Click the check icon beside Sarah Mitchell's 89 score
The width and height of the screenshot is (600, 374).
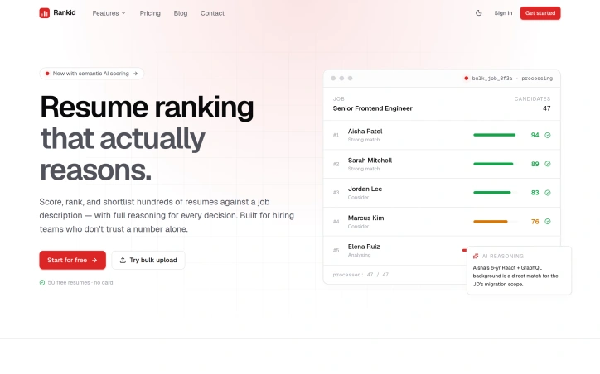tap(548, 164)
